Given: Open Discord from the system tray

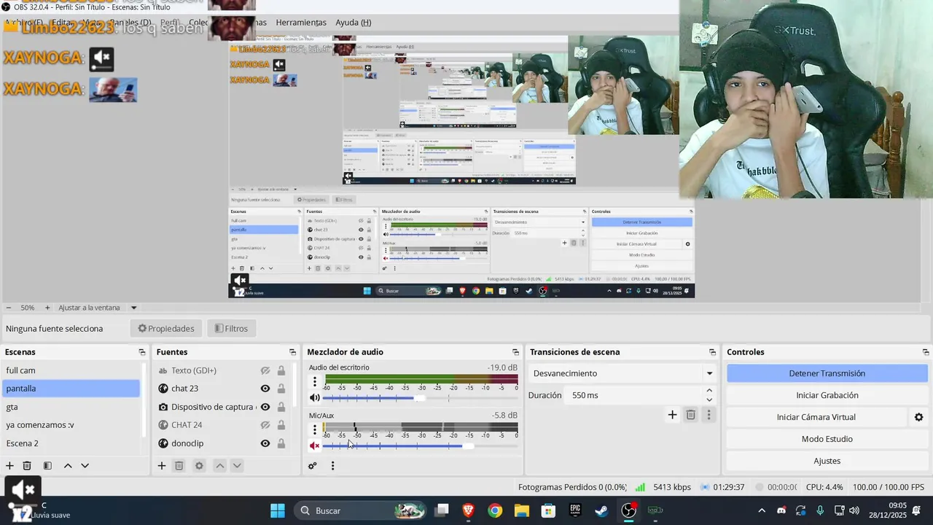Looking at the screenshot, I should click(x=781, y=510).
